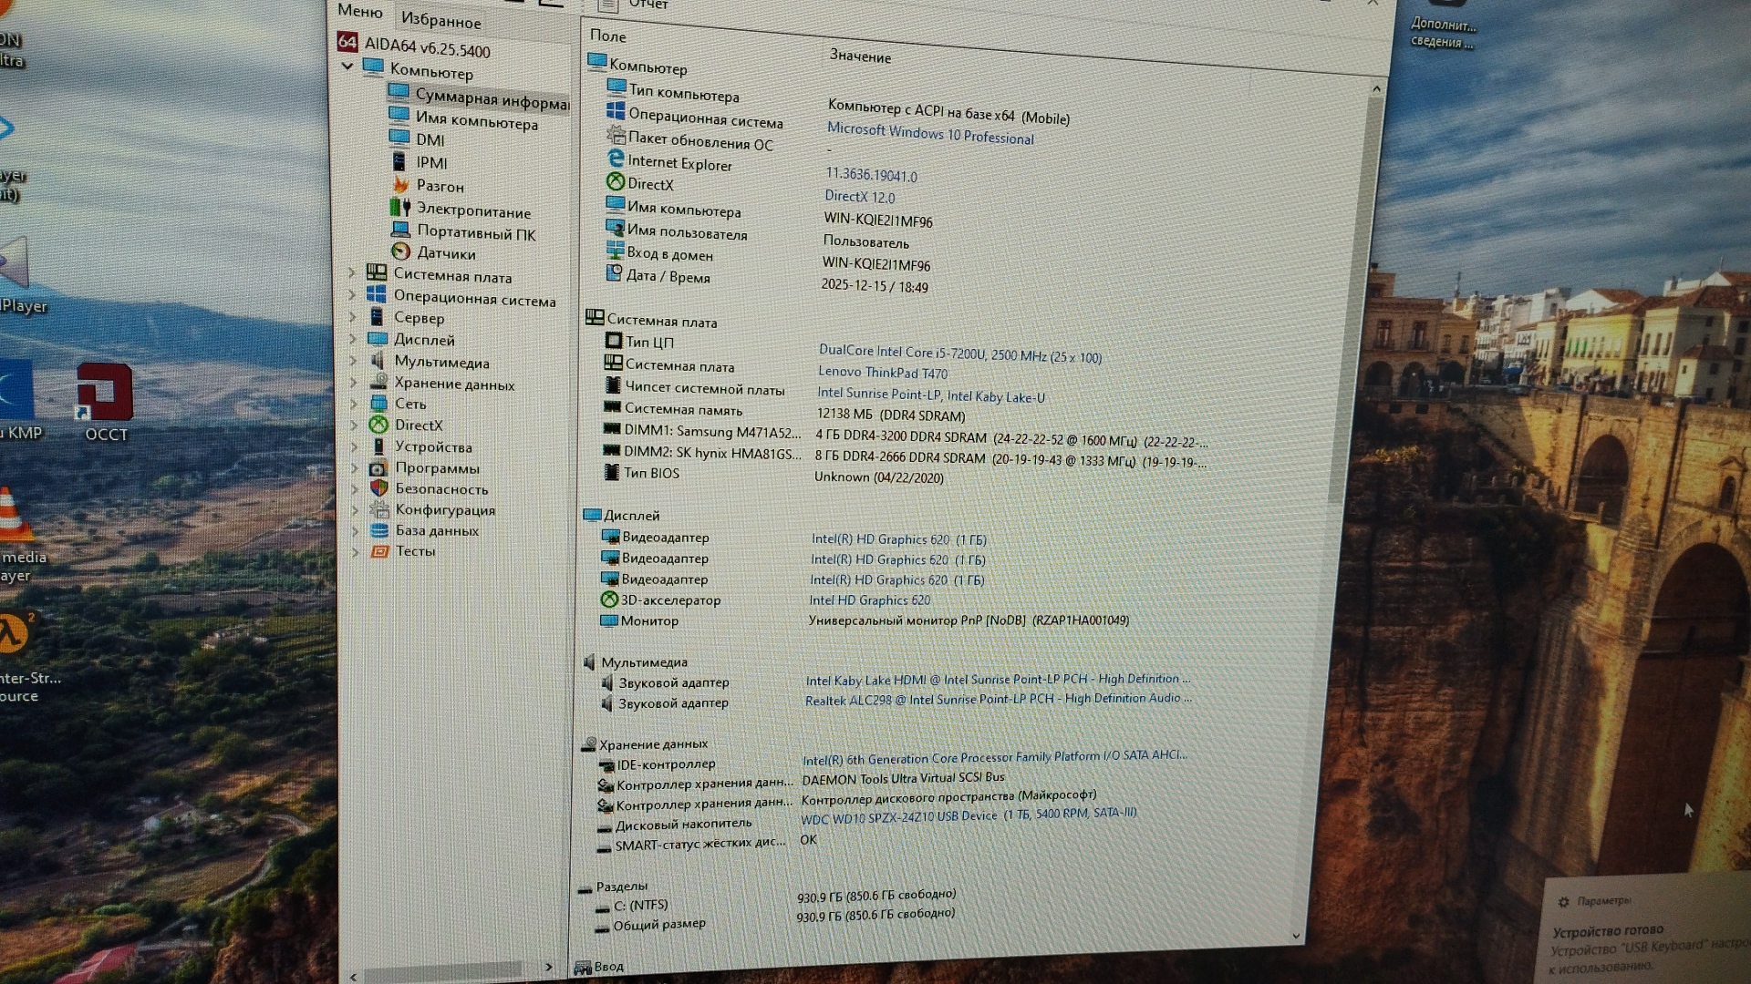Click the Значение column header
This screenshot has height=984, width=1751.
(860, 56)
